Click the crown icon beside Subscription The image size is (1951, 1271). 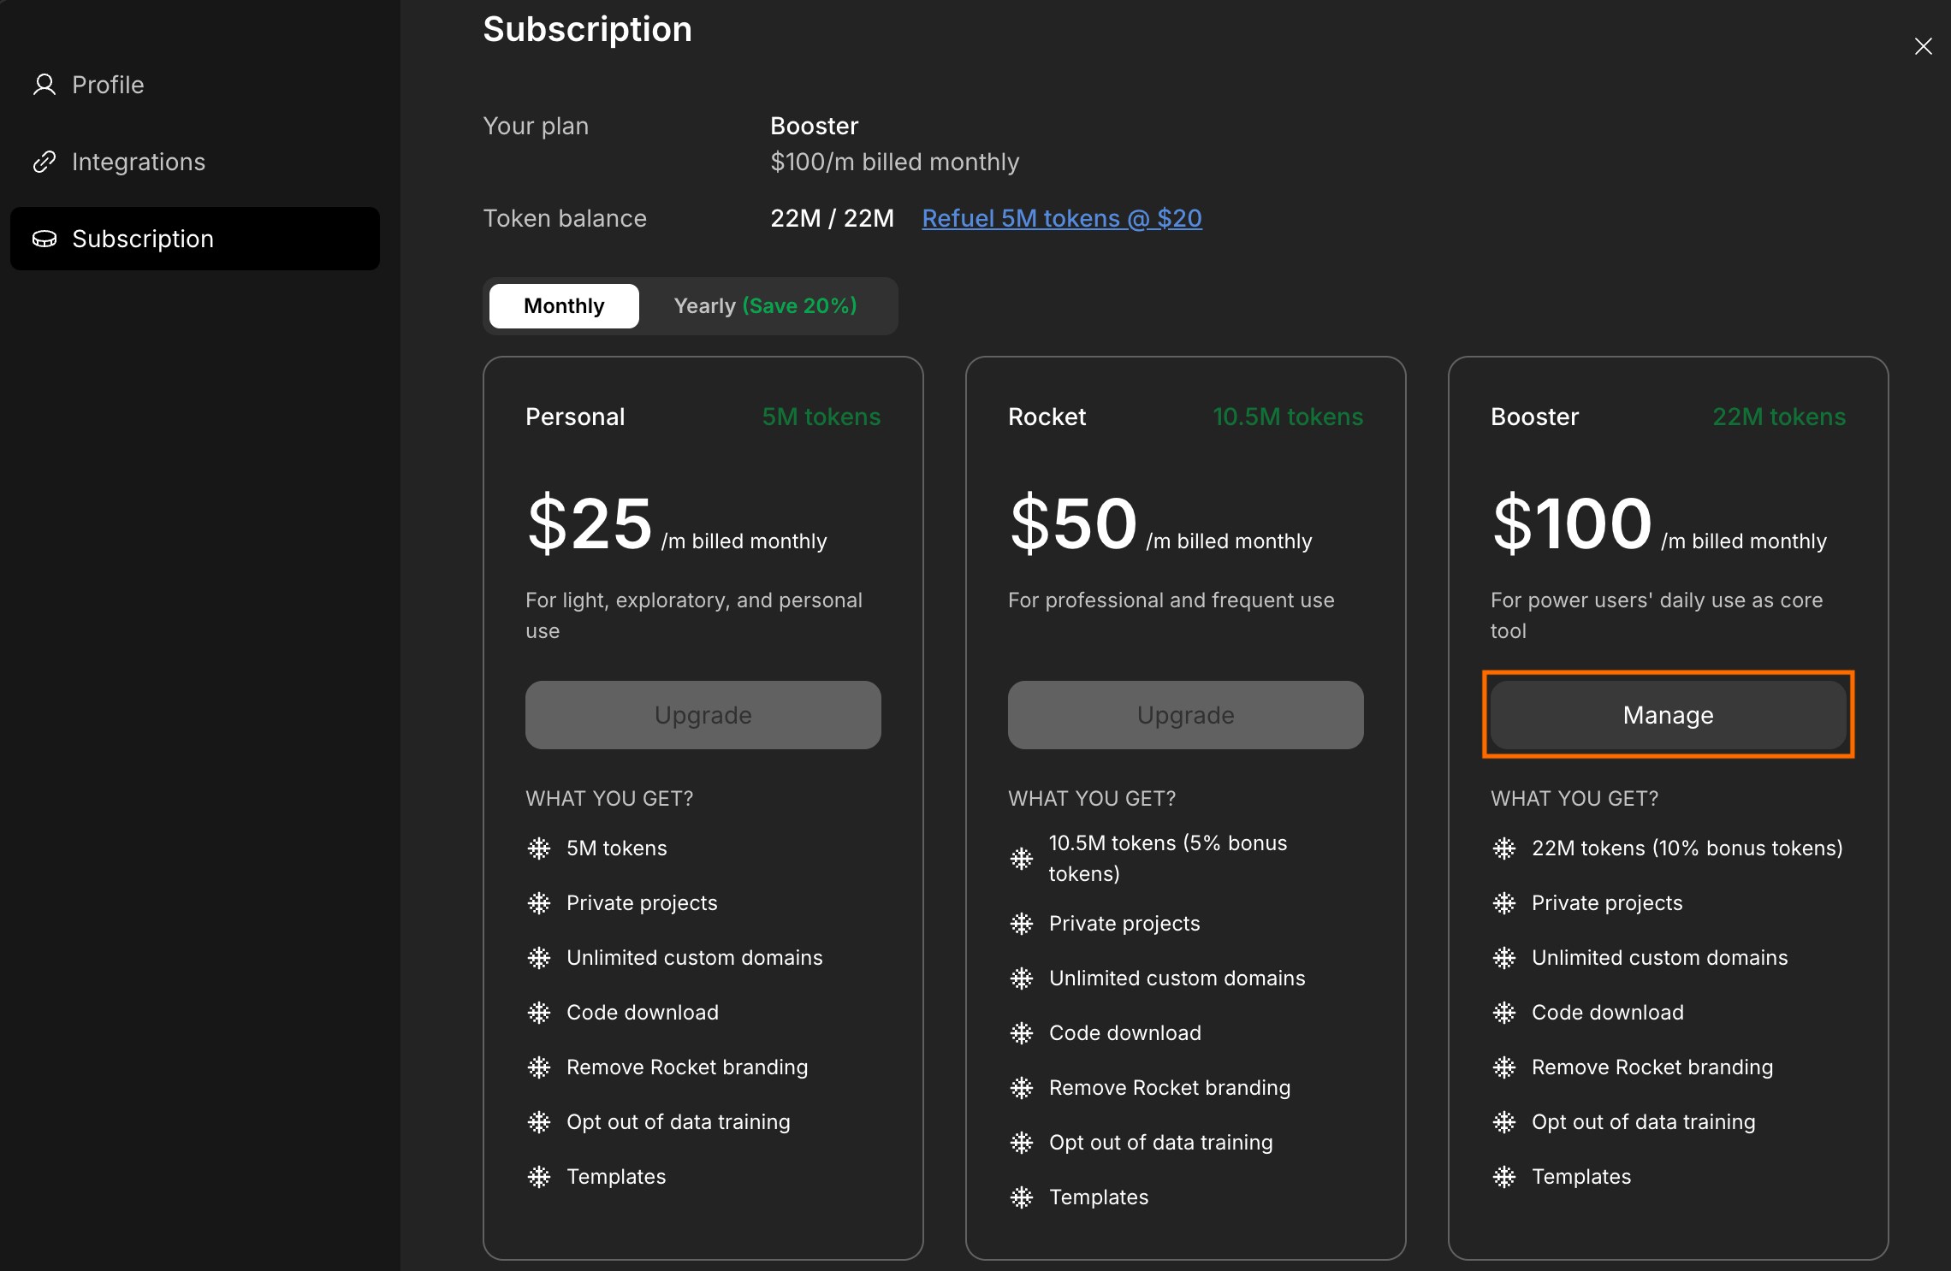(44, 239)
